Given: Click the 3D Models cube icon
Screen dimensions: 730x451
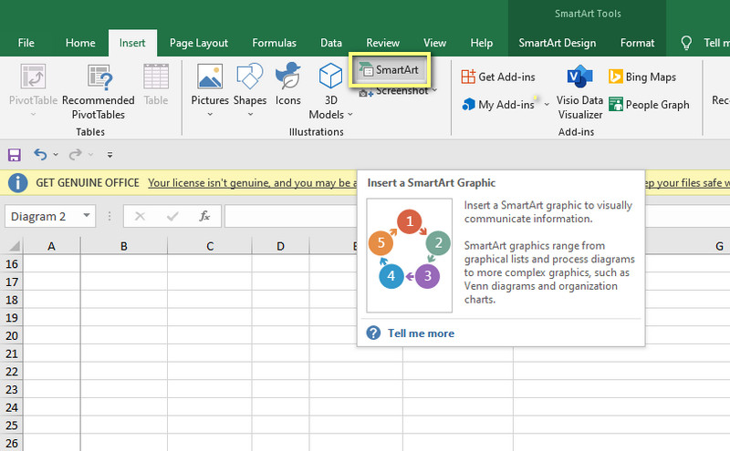Looking at the screenshot, I should tap(330, 76).
